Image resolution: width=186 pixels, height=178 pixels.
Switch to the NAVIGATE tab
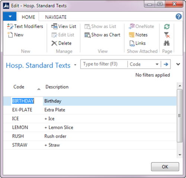56,17
